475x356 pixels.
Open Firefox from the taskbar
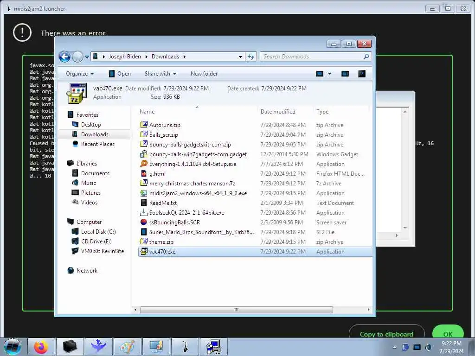pyautogui.click(x=41, y=347)
